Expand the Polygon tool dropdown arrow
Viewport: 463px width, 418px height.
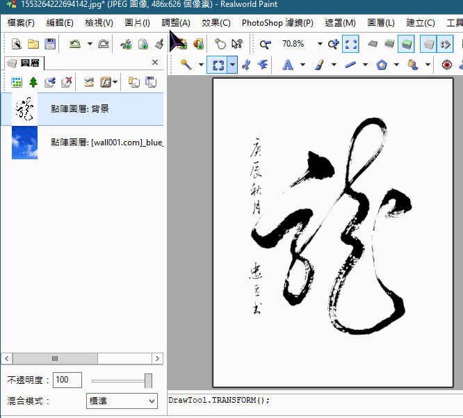click(x=396, y=65)
